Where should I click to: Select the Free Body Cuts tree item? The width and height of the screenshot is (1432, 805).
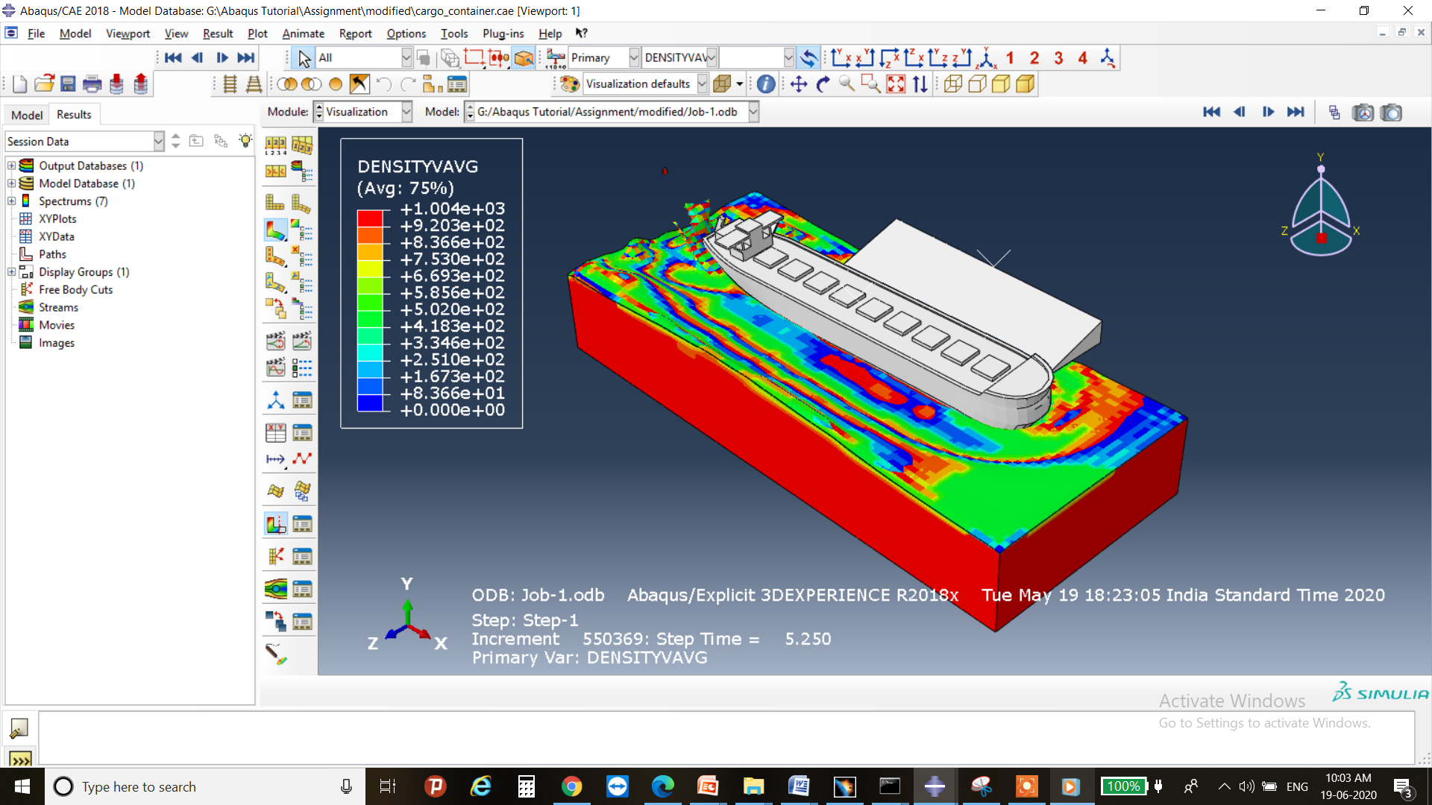[76, 289]
